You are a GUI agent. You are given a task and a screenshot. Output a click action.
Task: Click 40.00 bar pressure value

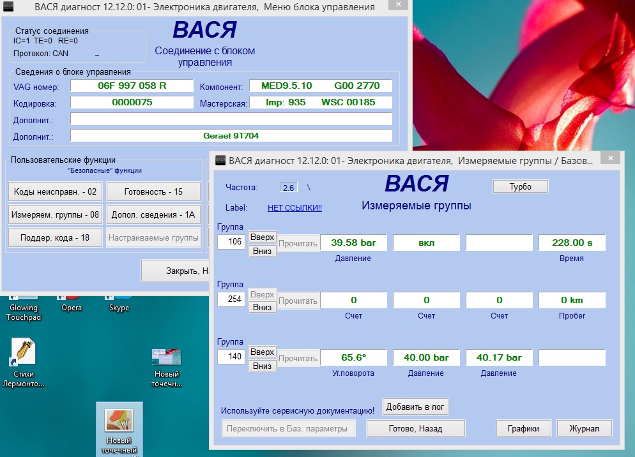[x=427, y=358]
